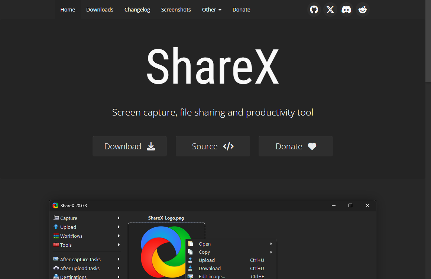This screenshot has width=431, height=279.
Task: Open the X (Twitter) icon link
Action: (x=330, y=10)
